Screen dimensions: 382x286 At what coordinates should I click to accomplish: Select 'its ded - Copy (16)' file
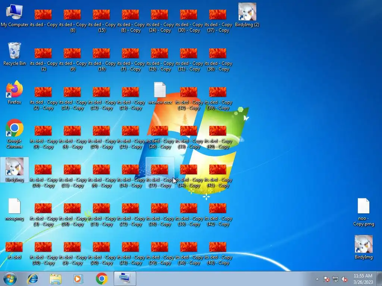point(101,60)
